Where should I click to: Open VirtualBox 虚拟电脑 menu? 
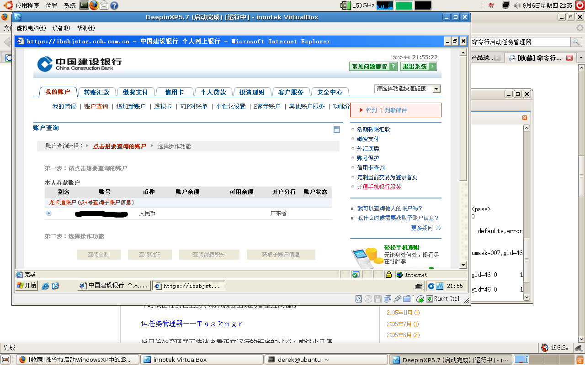(31, 28)
